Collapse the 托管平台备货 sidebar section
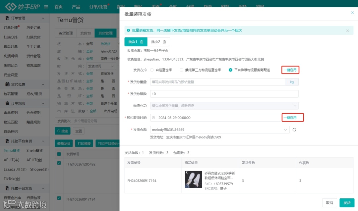The width and height of the screenshot is (358, 211). pos(43,141)
